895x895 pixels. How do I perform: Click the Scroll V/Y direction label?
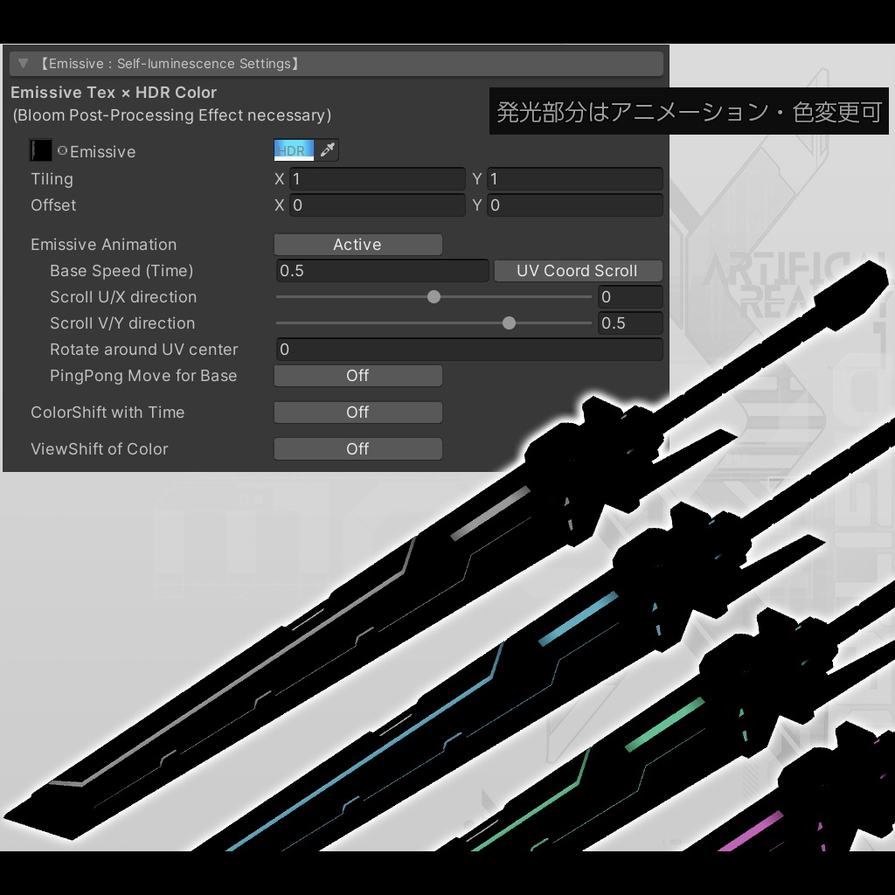[122, 323]
